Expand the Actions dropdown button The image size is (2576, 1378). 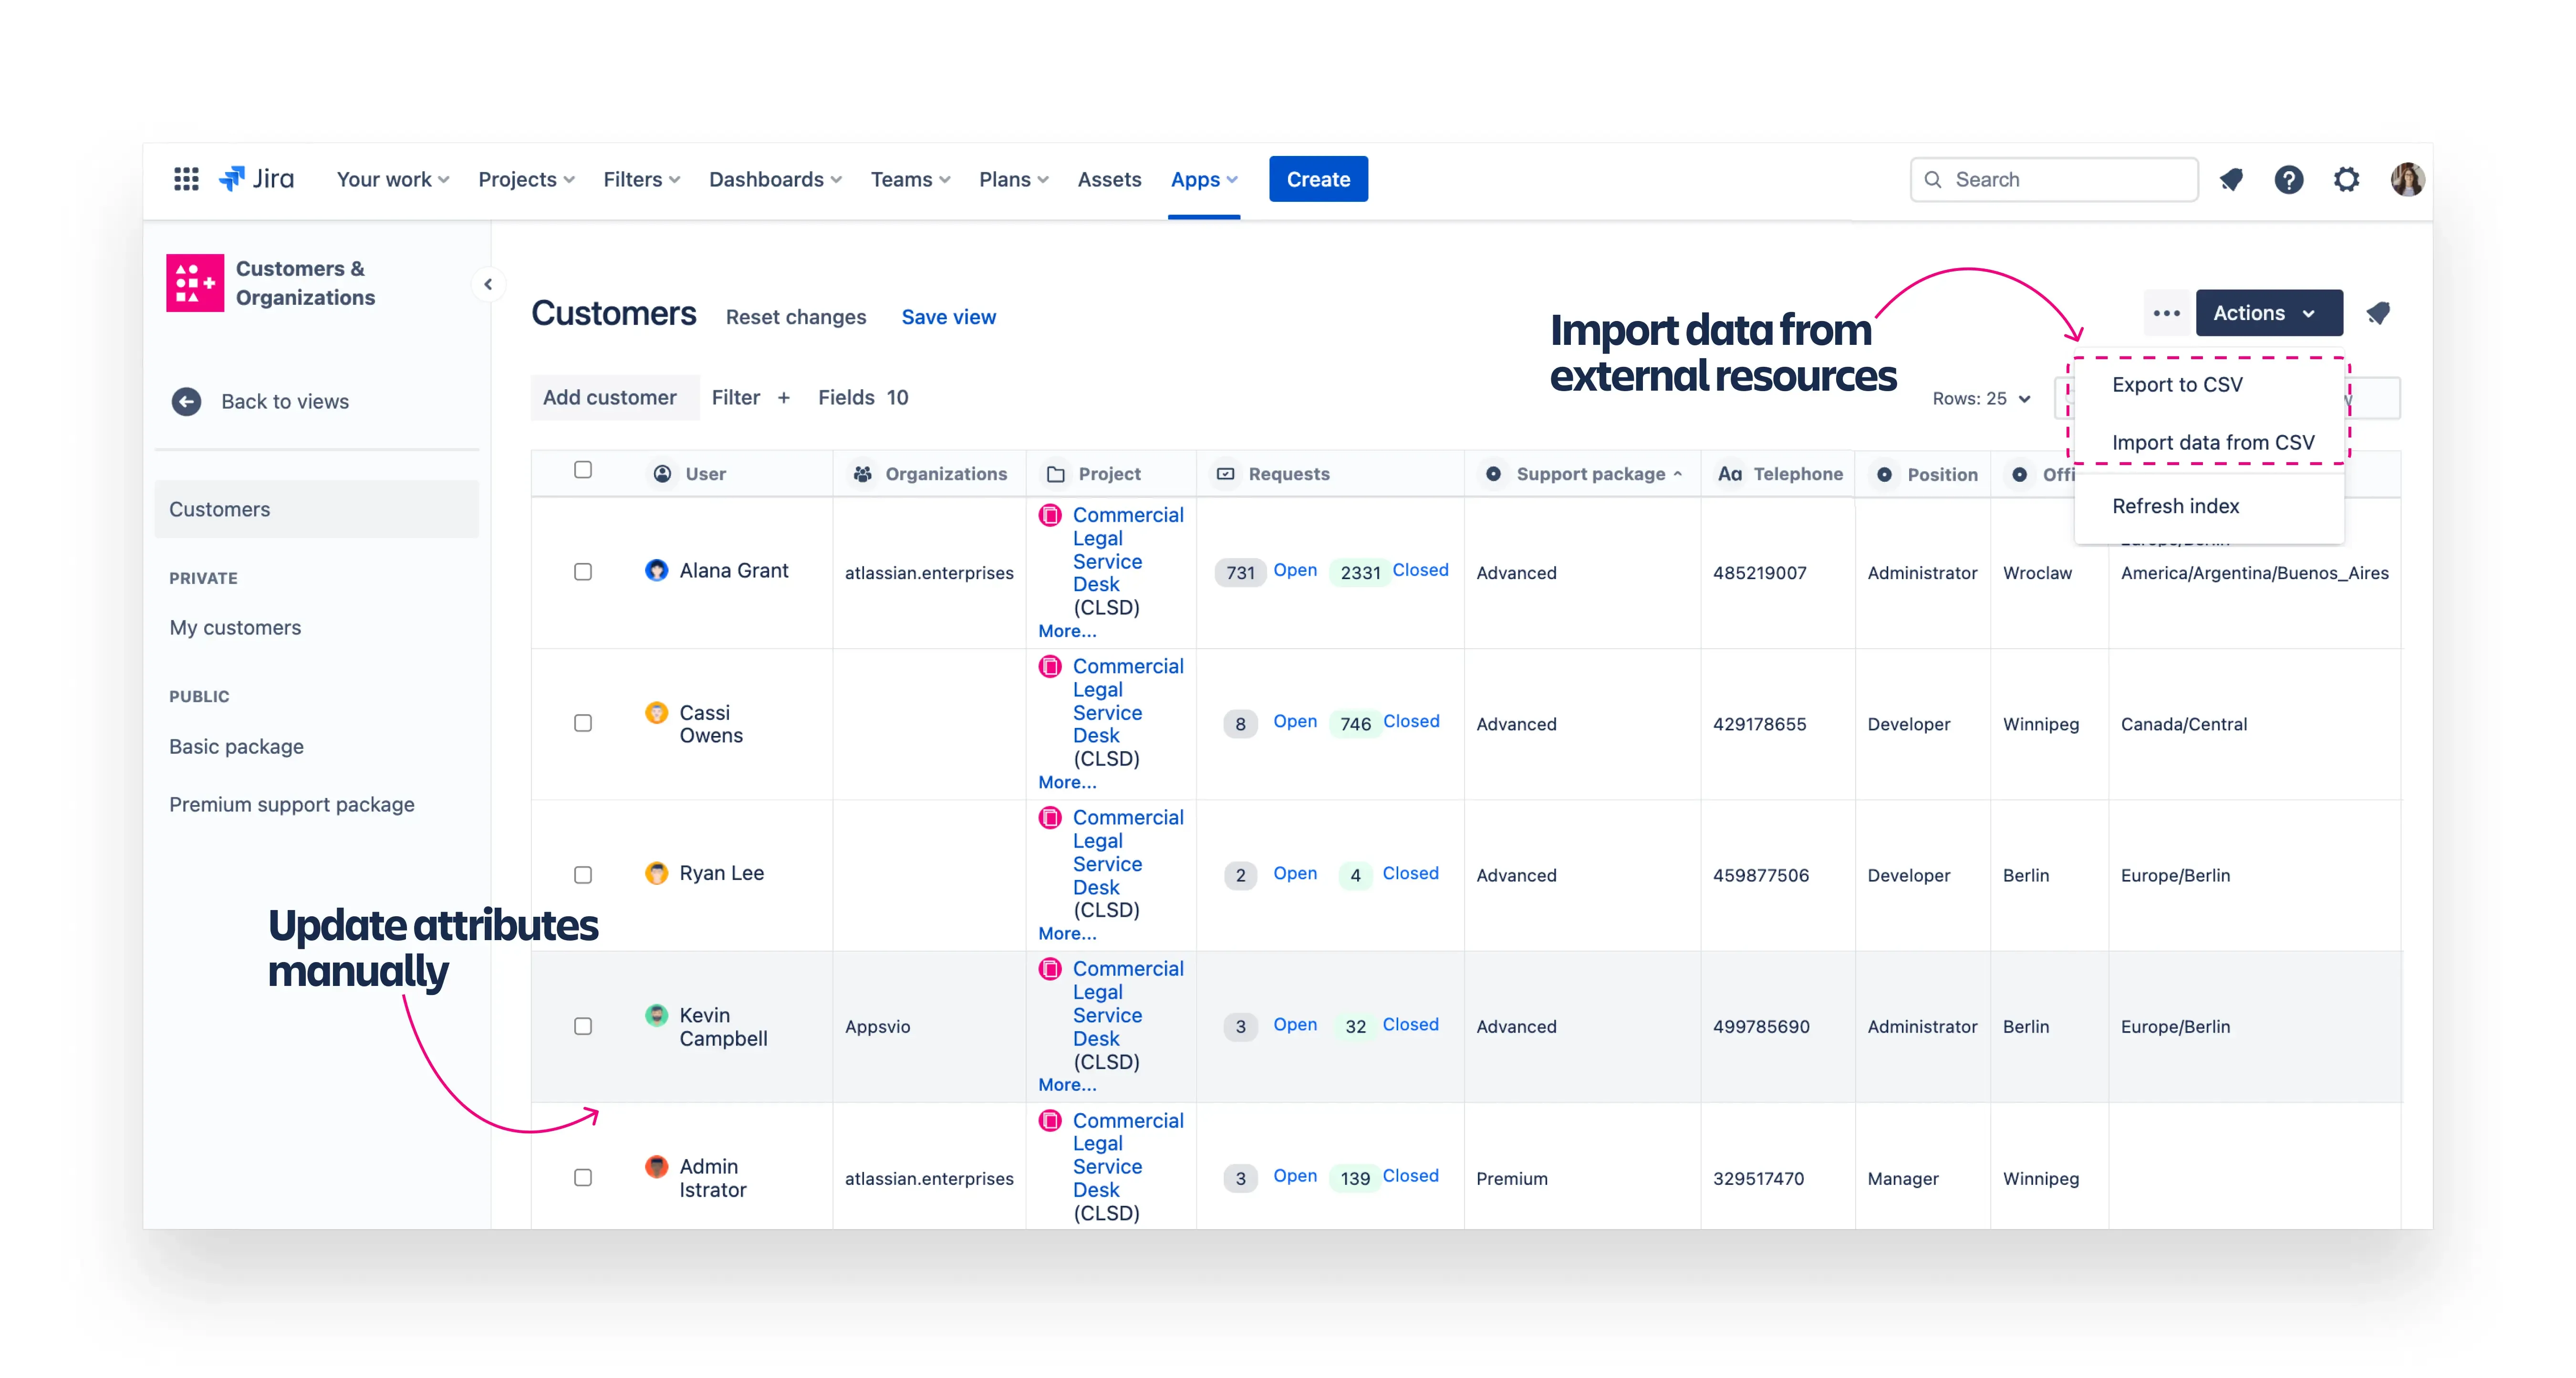tap(2267, 313)
